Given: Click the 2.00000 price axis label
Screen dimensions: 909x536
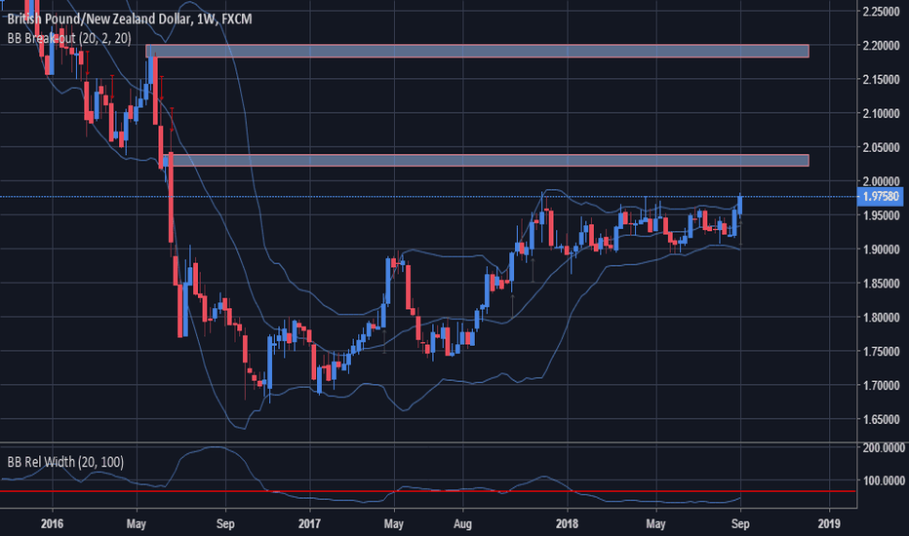Looking at the screenshot, I should 881,181.
